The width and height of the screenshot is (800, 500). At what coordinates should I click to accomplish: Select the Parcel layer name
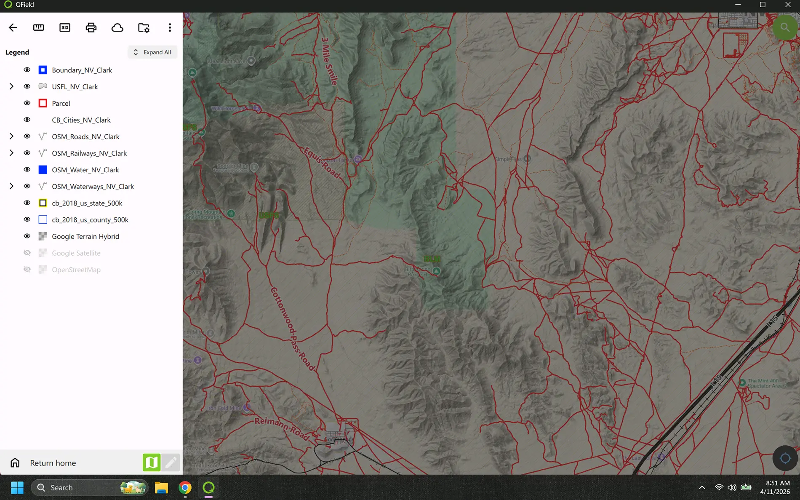[x=61, y=103]
